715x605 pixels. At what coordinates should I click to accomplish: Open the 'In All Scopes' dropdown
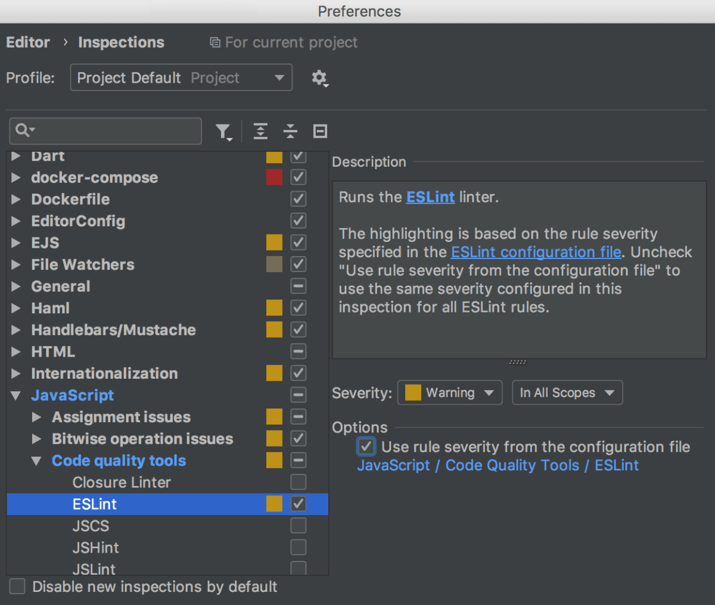point(567,392)
